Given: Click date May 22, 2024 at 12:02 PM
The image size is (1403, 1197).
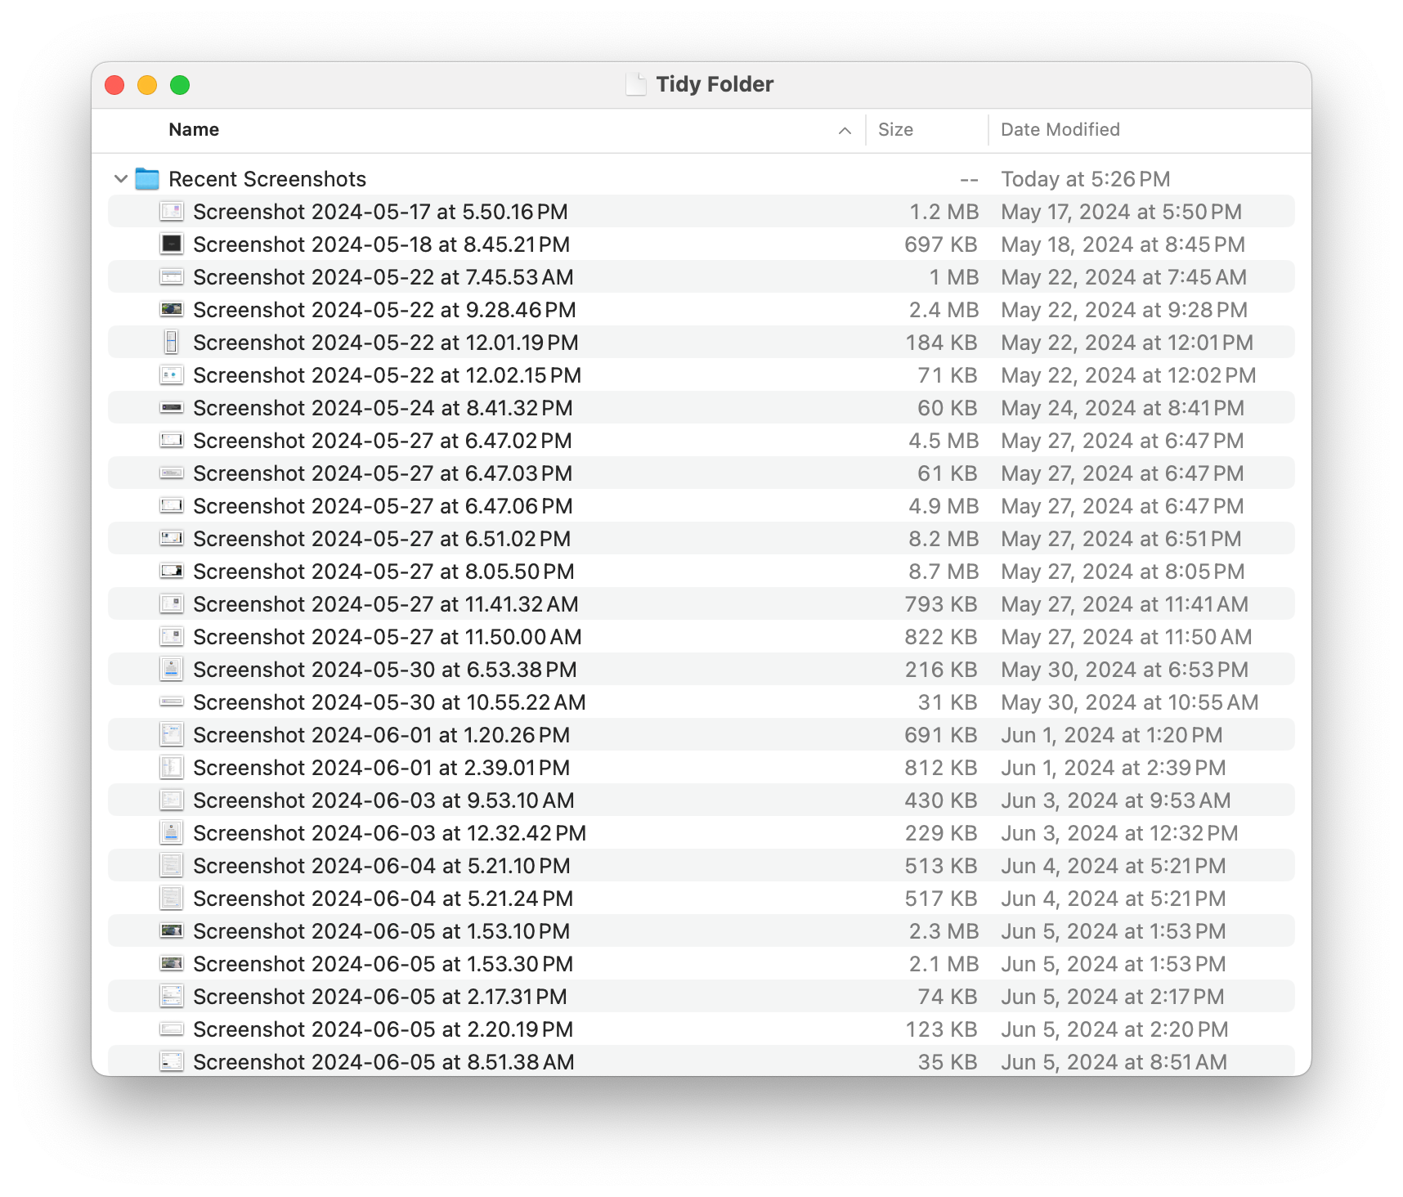Looking at the screenshot, I should click(1128, 375).
